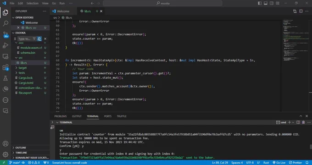Switch to the PROBLEMS panel tab
Screen dimensions: 312x165
click(x=61, y=116)
